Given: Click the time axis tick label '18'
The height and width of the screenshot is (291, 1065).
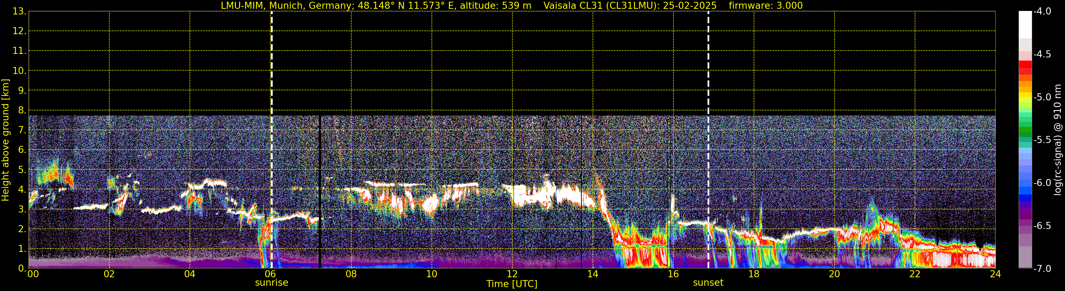Looking at the screenshot, I should 754,274.
